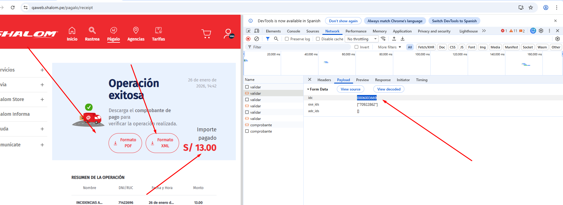Open the user profile icon
The height and width of the screenshot is (205, 563).
tap(228, 34)
